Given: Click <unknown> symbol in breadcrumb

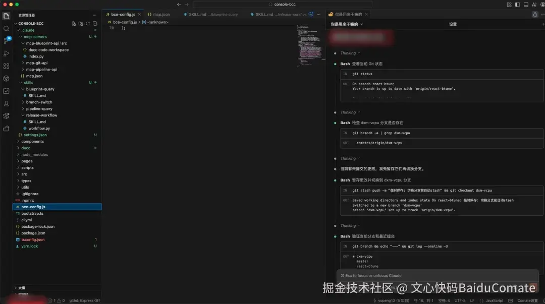Looking at the screenshot, I should pos(158,22).
